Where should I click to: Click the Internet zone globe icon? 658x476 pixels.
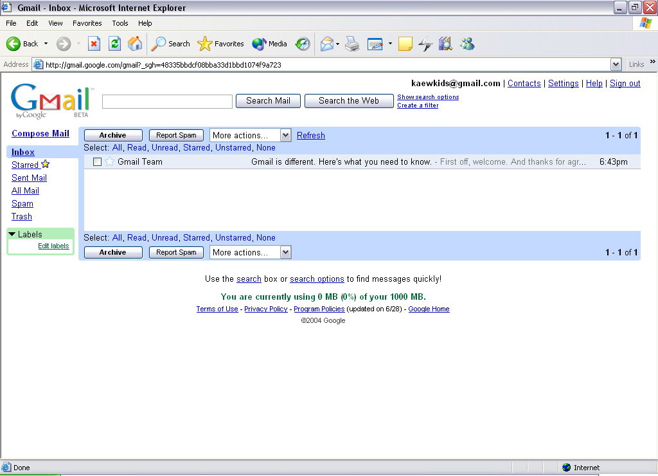(567, 467)
